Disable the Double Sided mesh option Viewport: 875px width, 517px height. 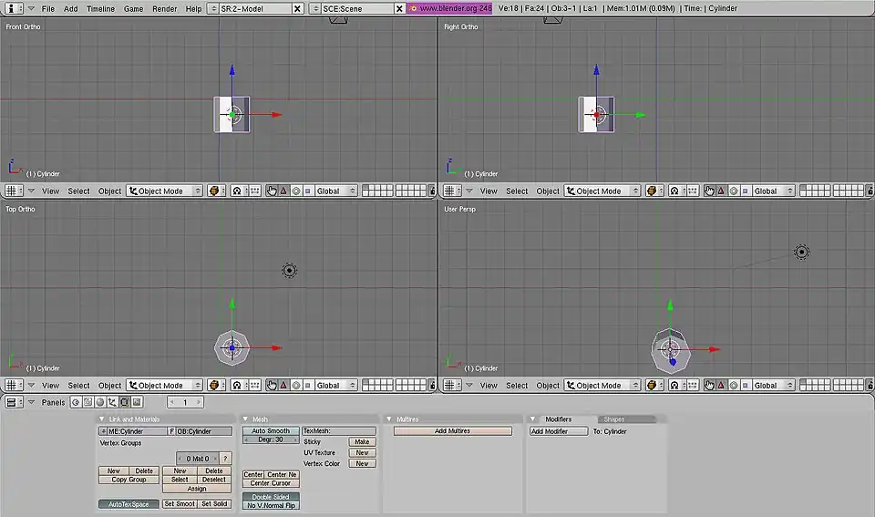(271, 496)
